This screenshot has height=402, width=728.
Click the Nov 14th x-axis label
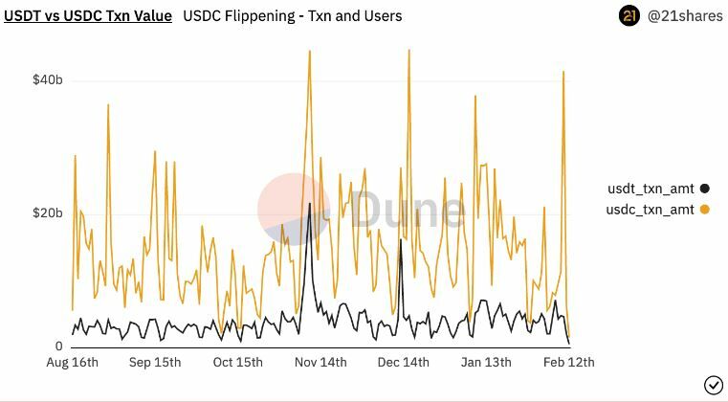[x=320, y=363]
